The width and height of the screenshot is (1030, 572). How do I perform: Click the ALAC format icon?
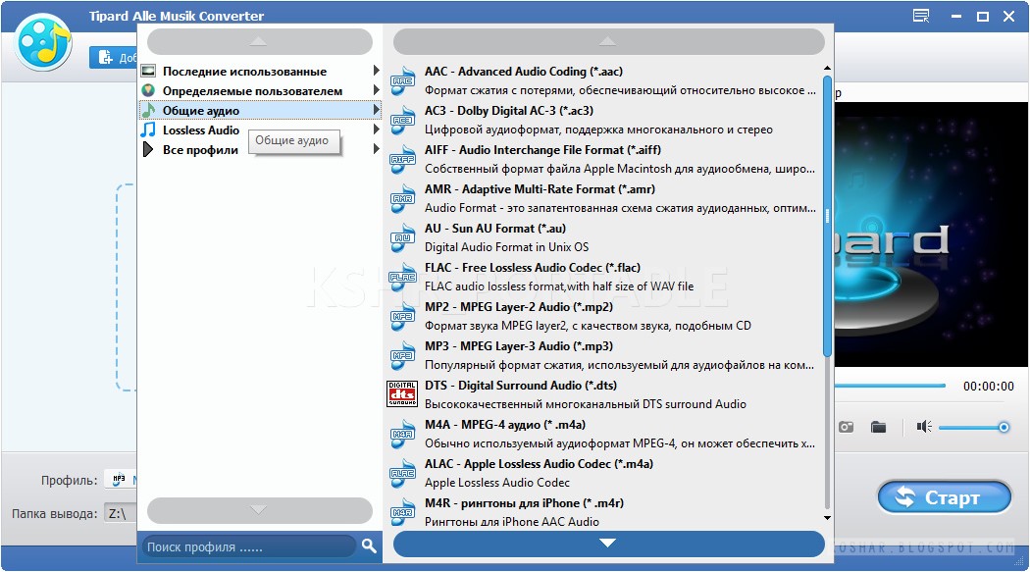[x=402, y=474]
